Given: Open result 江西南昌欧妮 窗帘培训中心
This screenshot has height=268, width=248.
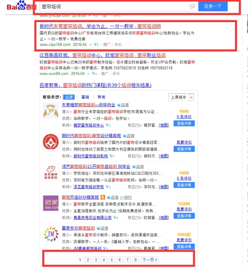Looking at the screenshot, I should [103, 55].
